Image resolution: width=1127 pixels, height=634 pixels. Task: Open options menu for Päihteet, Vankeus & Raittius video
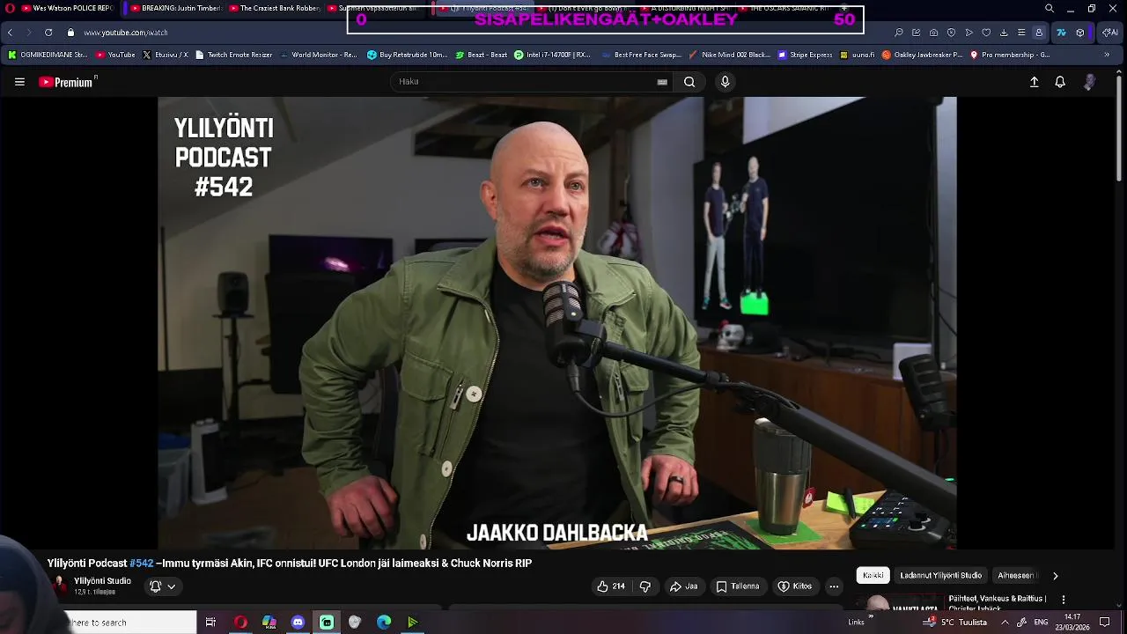coord(1064,600)
